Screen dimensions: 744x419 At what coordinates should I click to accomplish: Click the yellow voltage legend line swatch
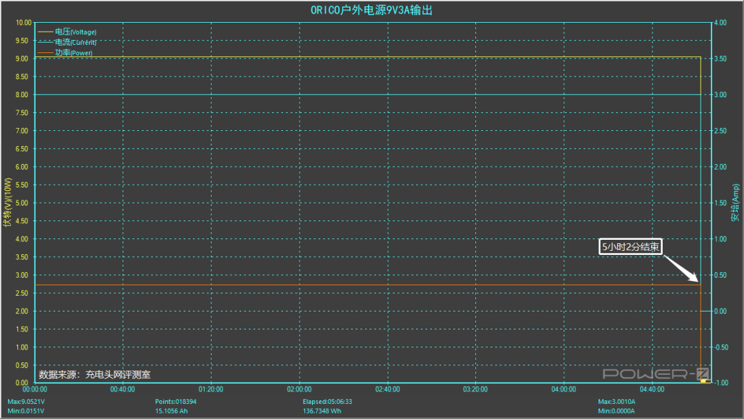pyautogui.click(x=45, y=32)
